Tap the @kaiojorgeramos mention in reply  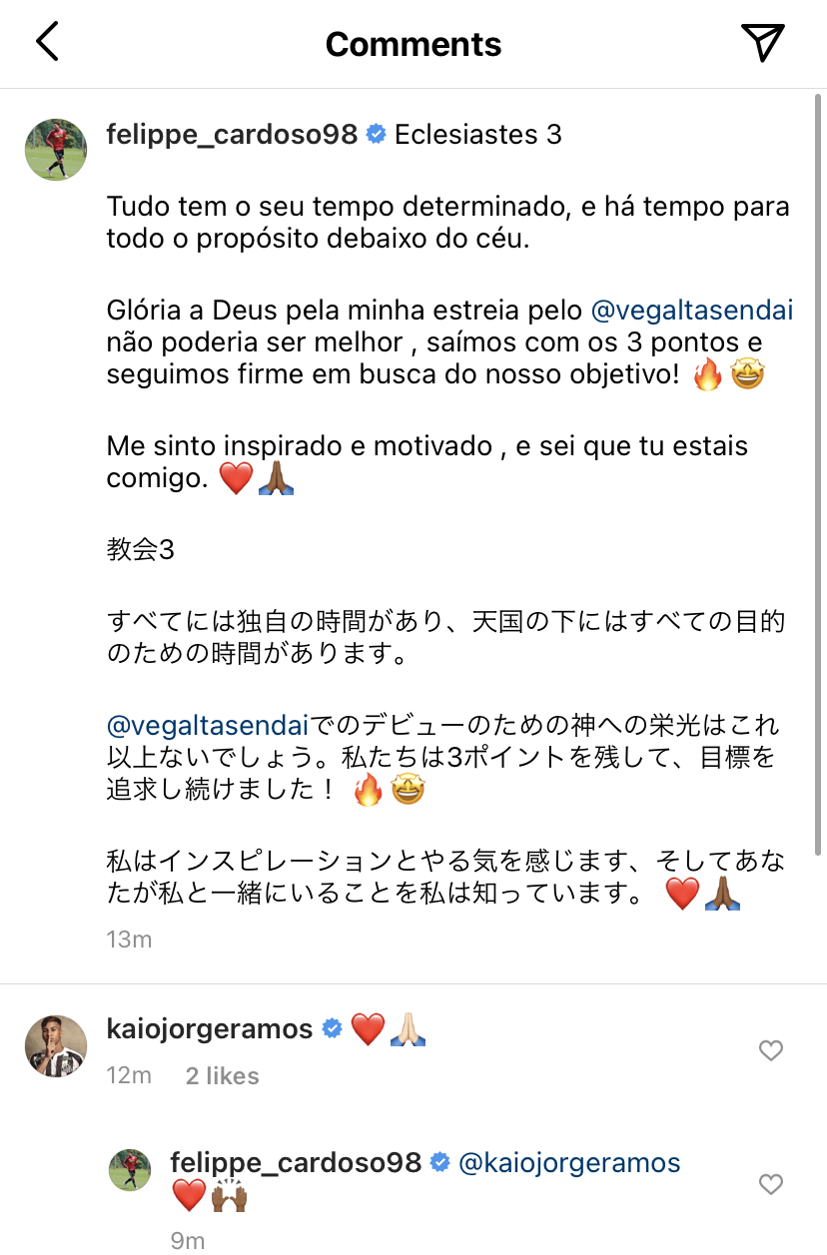click(569, 1163)
